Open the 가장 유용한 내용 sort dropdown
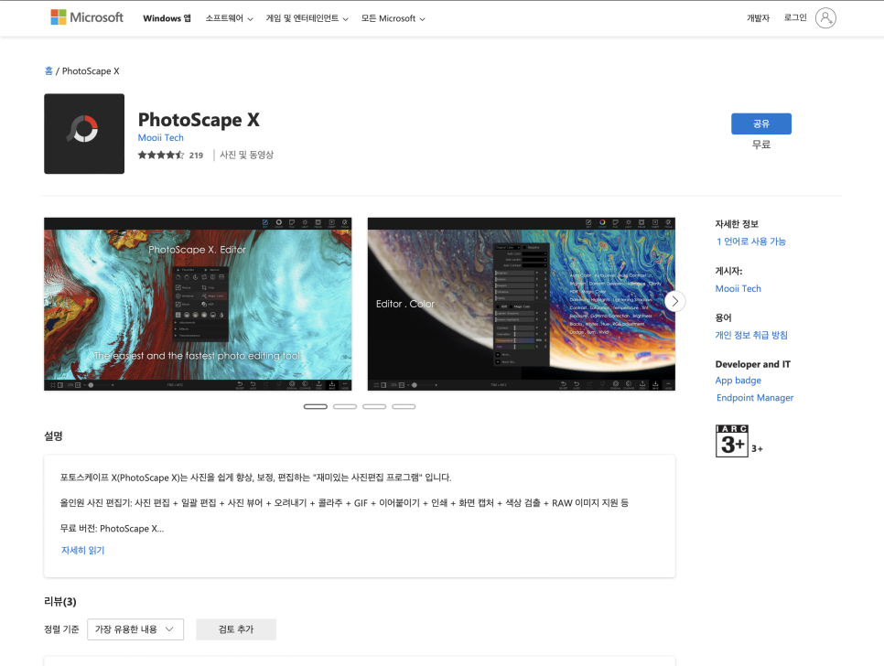This screenshot has height=666, width=884. (135, 629)
